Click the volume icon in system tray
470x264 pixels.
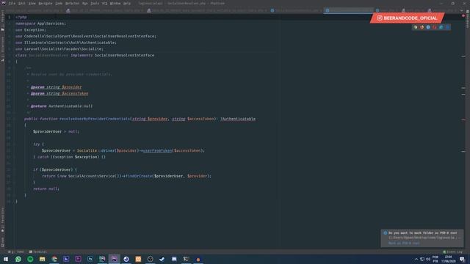[428, 259]
